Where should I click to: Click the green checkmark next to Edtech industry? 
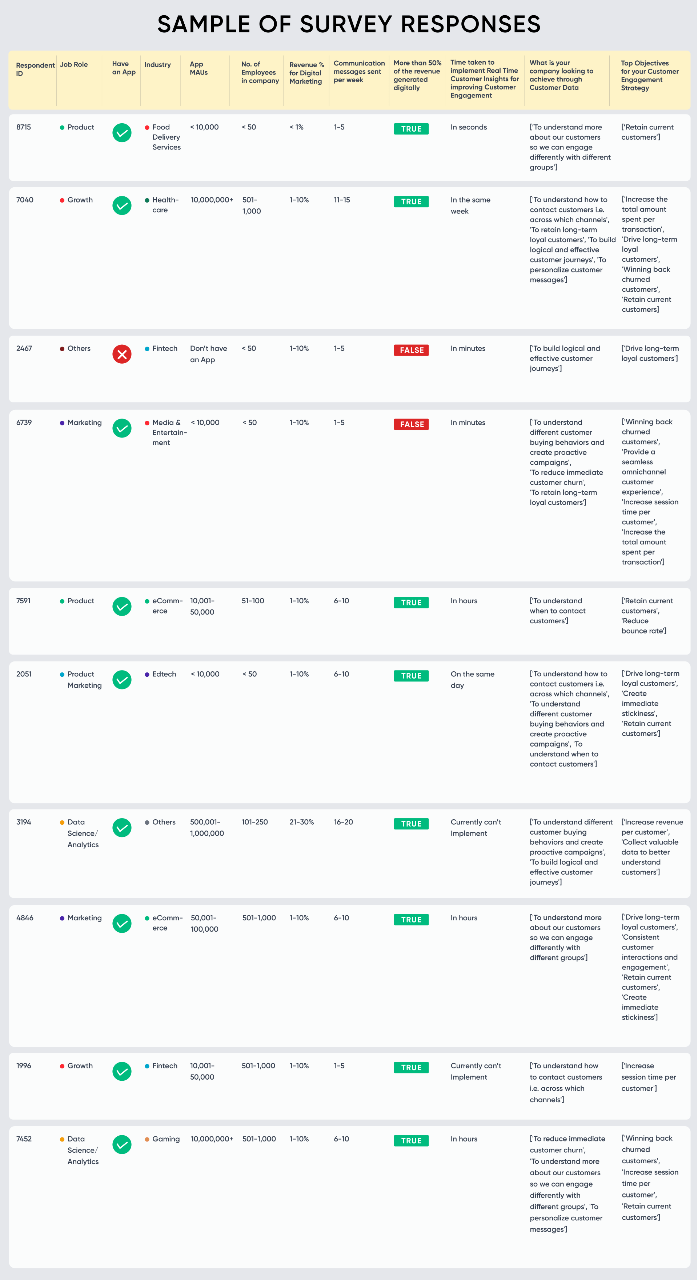click(122, 680)
